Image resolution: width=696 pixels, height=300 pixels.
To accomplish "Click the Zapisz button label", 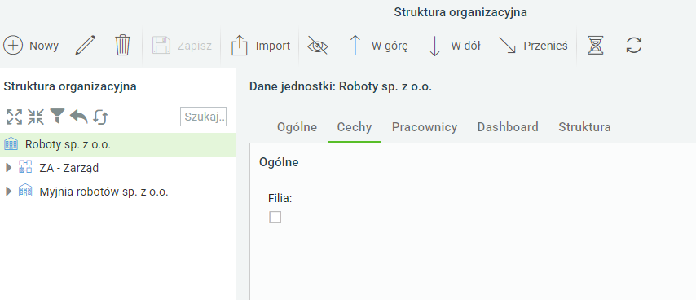I will pyautogui.click(x=195, y=46).
